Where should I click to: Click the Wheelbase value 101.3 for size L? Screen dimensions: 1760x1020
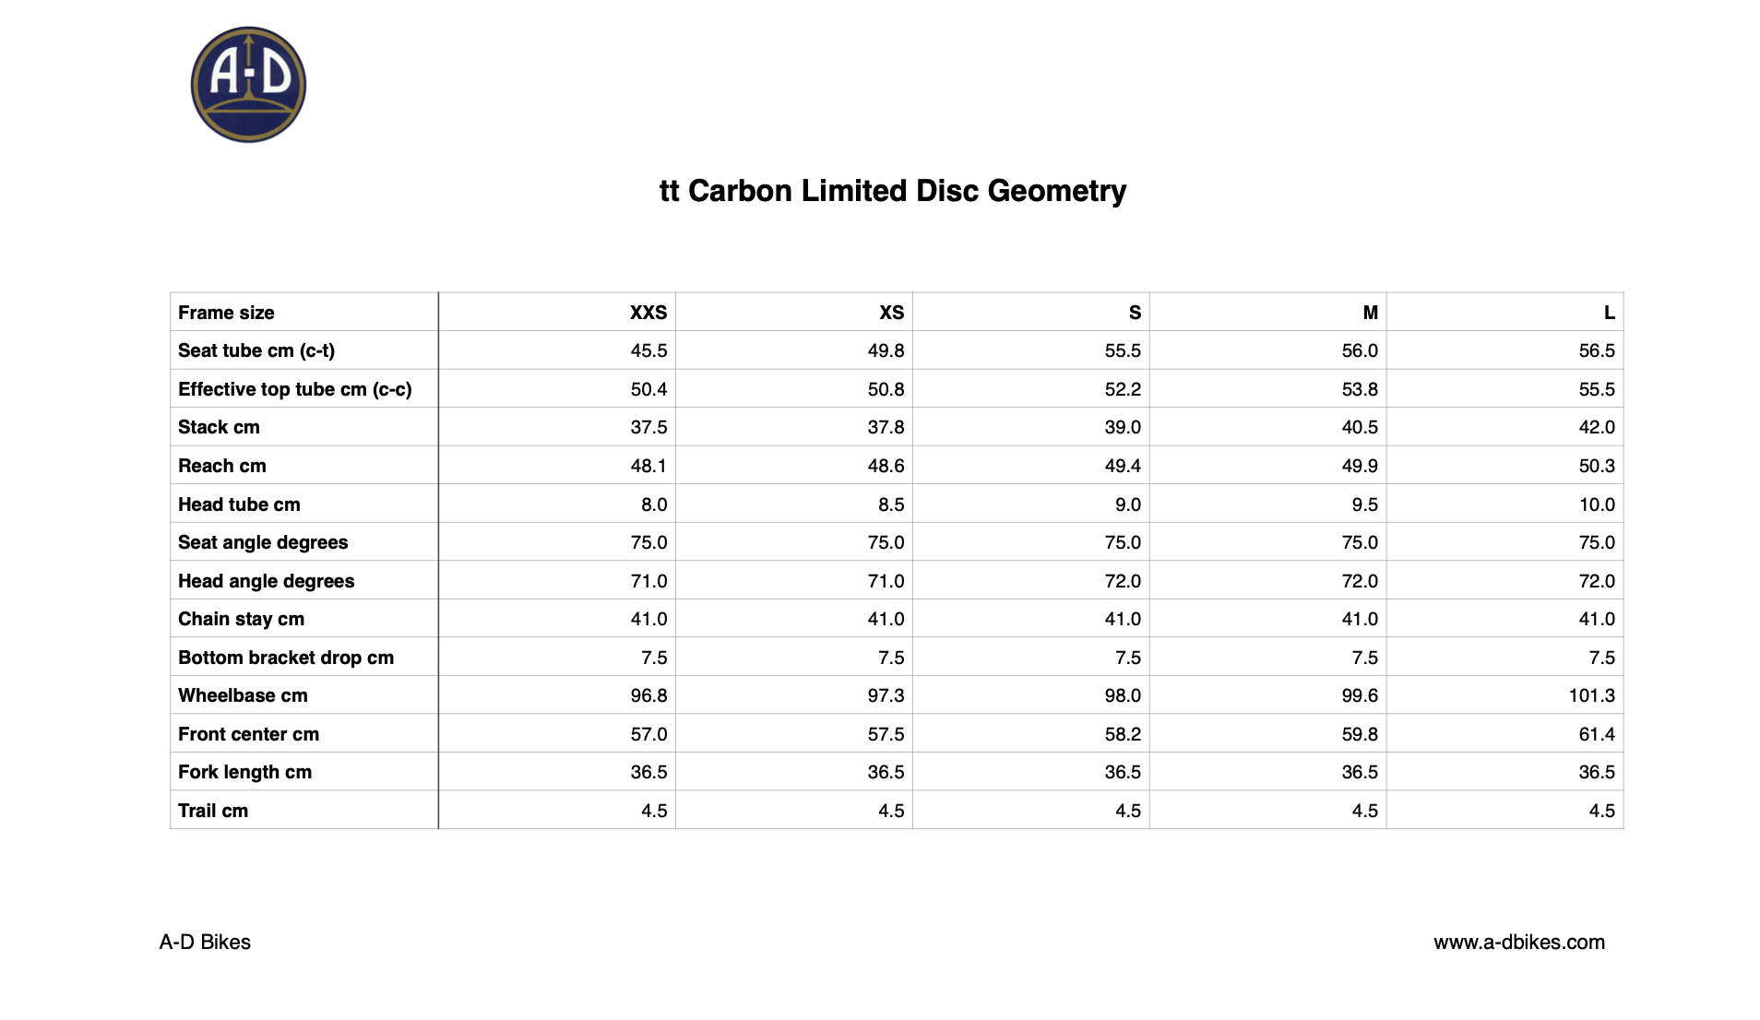(1592, 695)
